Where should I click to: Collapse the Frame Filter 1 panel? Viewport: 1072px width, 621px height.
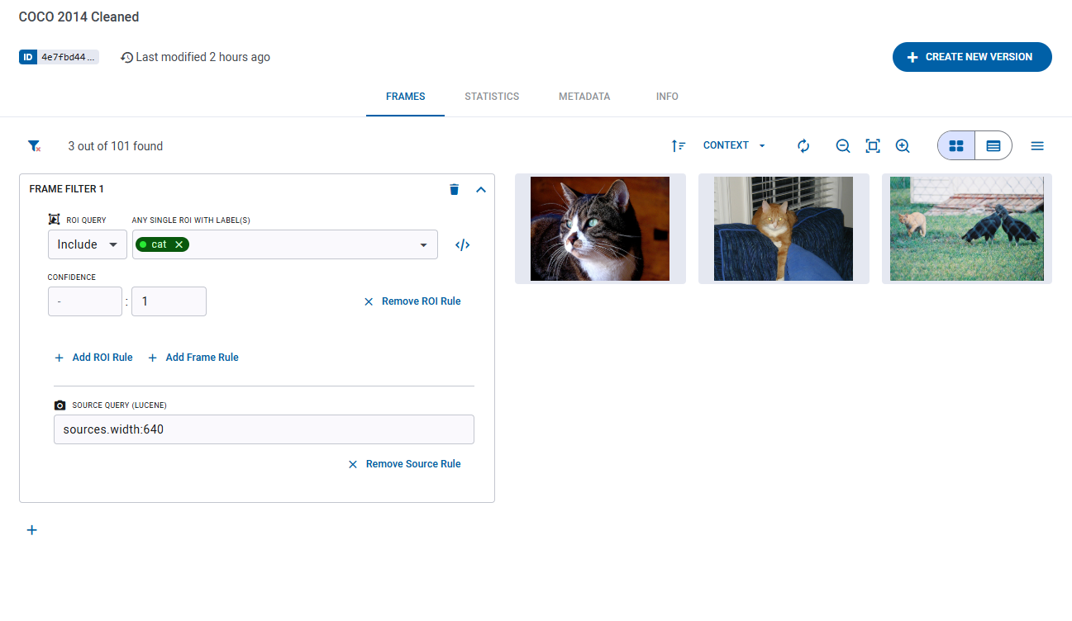[481, 189]
